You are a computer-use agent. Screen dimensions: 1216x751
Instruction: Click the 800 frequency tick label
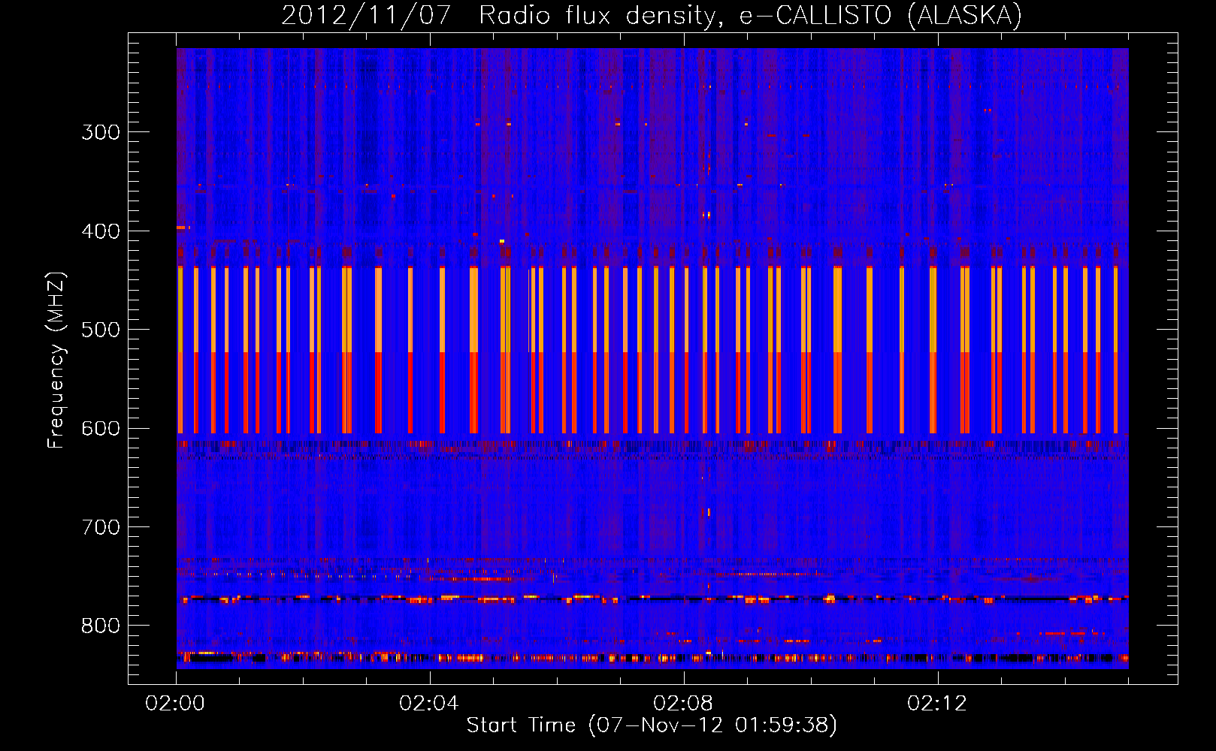click(x=101, y=626)
